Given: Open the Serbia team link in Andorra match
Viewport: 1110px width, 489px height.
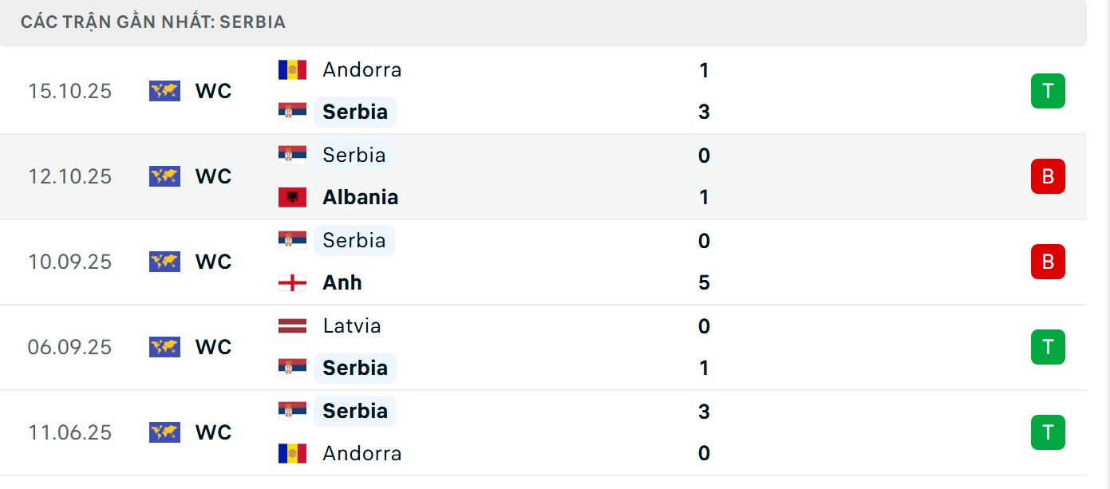Looking at the screenshot, I should 354,112.
